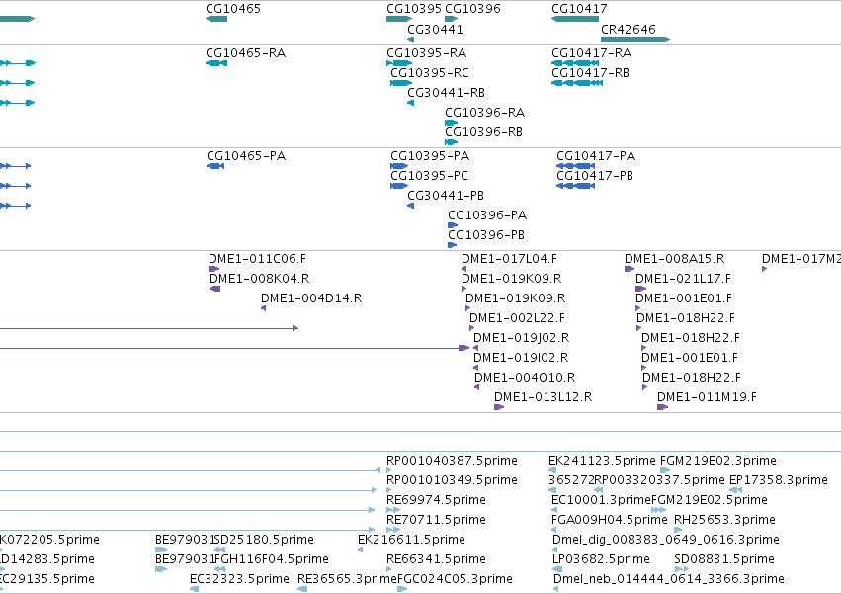Click the CG10396 gene name
This screenshot has width=841, height=594.
472,9
